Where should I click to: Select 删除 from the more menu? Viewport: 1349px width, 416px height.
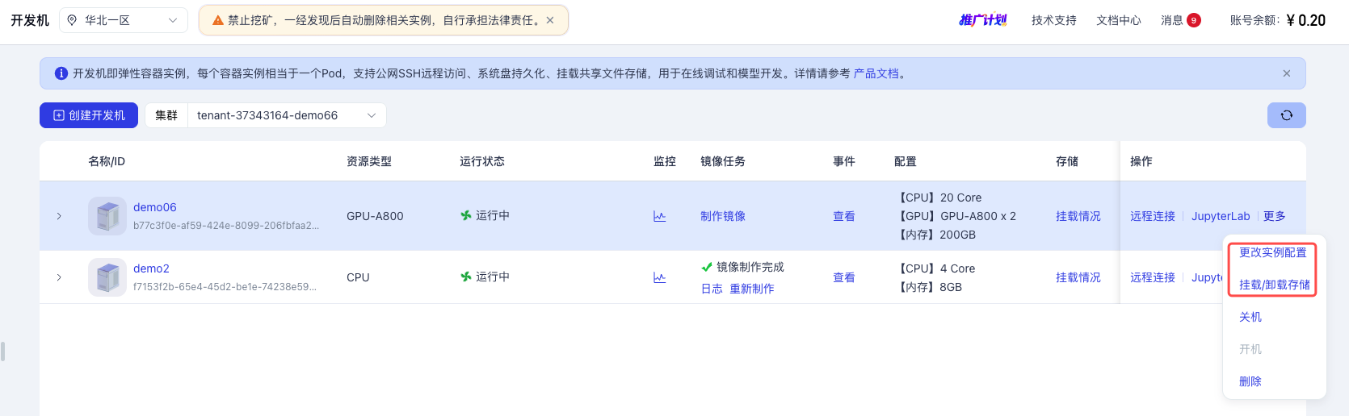click(1250, 381)
